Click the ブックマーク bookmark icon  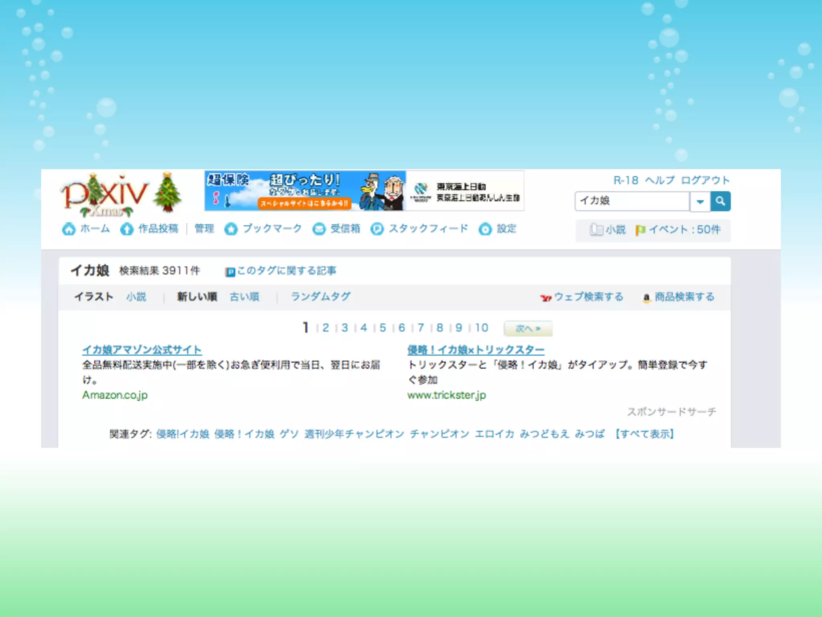(x=231, y=229)
